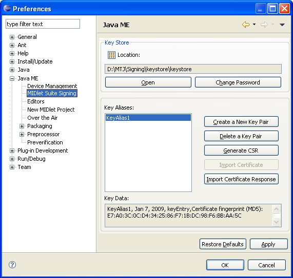Click the keystore location icon

pos(111,55)
